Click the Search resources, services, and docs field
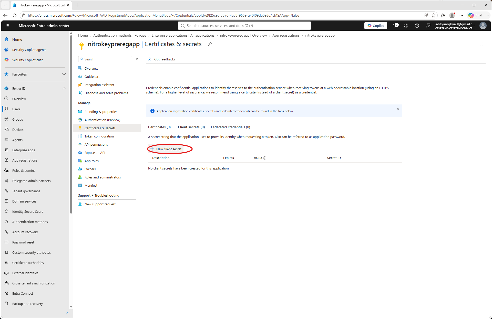The image size is (492, 319). pos(244,26)
